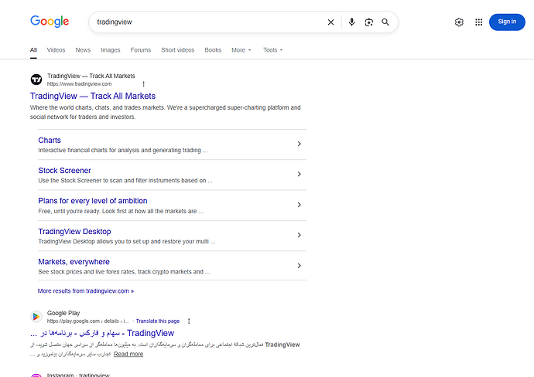Expand the Plans row chevron
Image resolution: width=534 pixels, height=377 pixels.
tap(299, 205)
